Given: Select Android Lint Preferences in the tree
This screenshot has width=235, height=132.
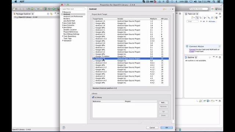Looking at the screenshot, I should point(73,16).
